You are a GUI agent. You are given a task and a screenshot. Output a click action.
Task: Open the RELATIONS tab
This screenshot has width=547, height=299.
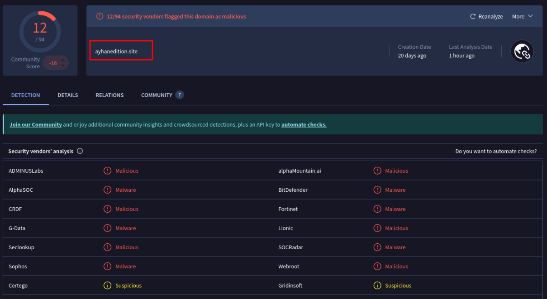(109, 95)
